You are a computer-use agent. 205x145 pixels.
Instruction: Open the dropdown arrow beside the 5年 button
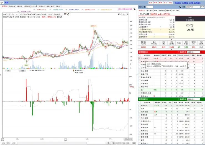[131, 143]
